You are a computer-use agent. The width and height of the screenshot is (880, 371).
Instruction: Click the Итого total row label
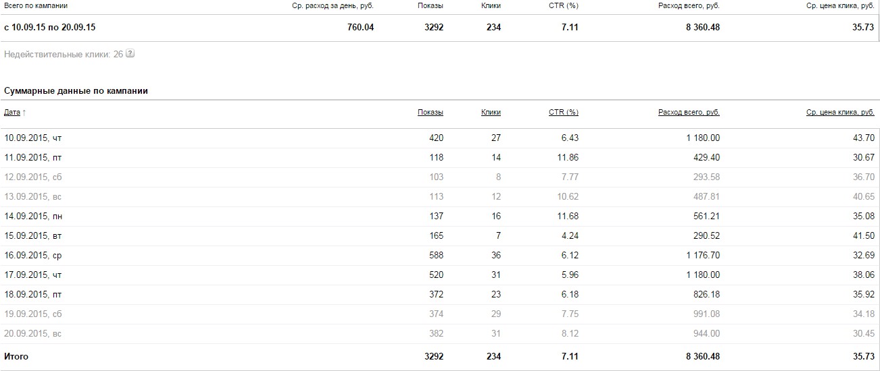point(16,356)
